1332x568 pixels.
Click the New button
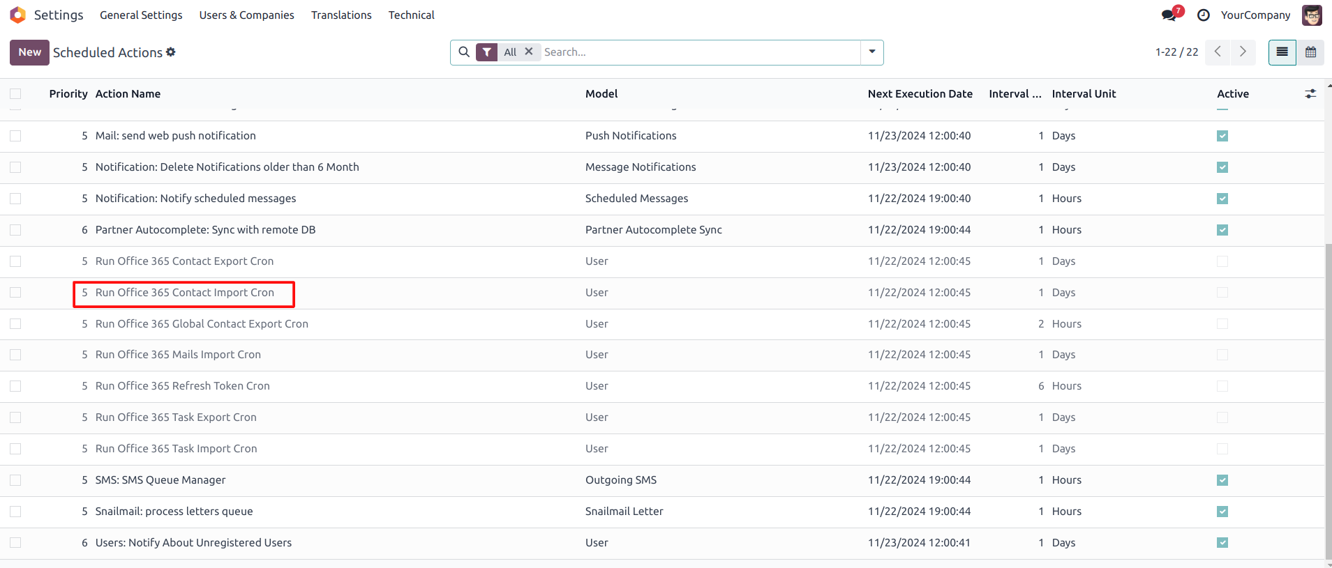pyautogui.click(x=29, y=52)
